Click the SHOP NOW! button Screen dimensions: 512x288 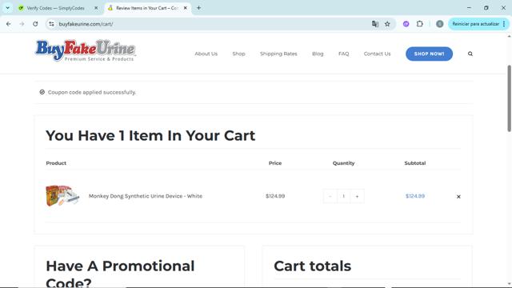click(x=429, y=54)
